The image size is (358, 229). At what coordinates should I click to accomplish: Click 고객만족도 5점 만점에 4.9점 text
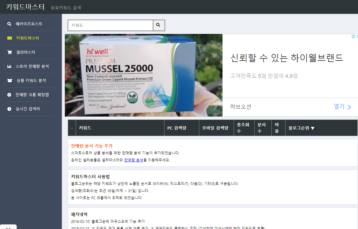pyautogui.click(x=264, y=76)
